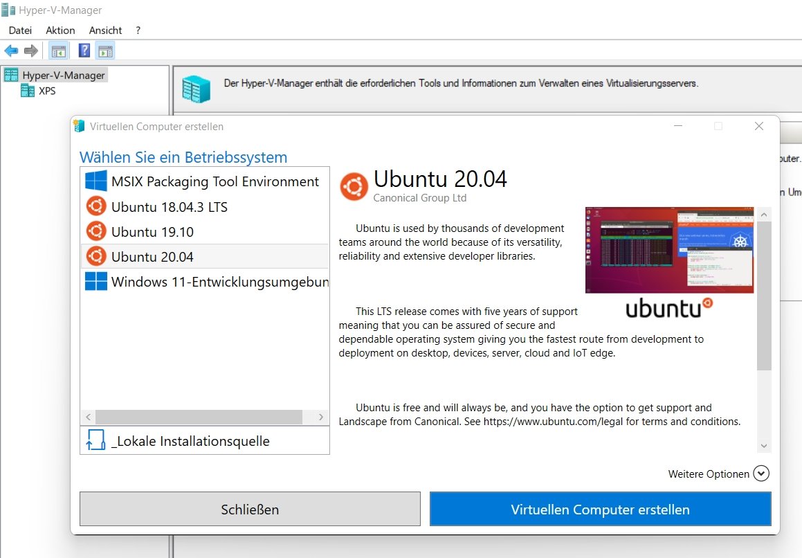This screenshot has width=802, height=558.
Task: Open the Datei menu
Action: (19, 30)
